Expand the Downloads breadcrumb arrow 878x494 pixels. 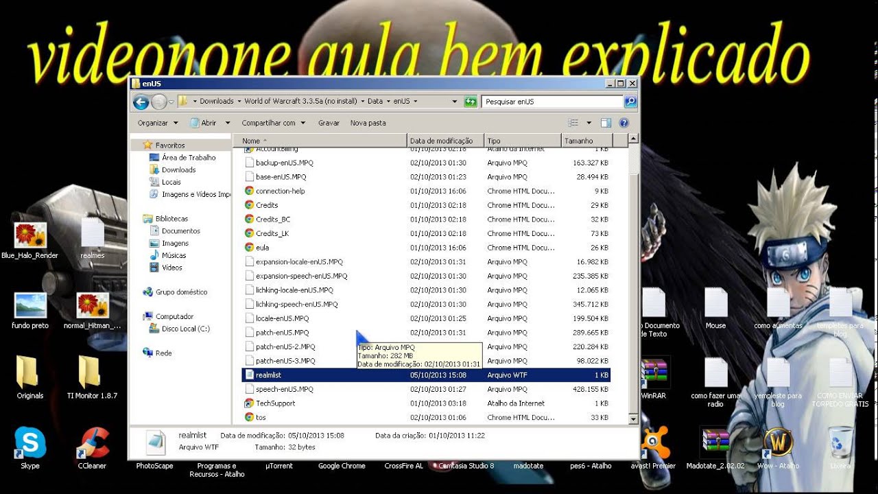239,102
